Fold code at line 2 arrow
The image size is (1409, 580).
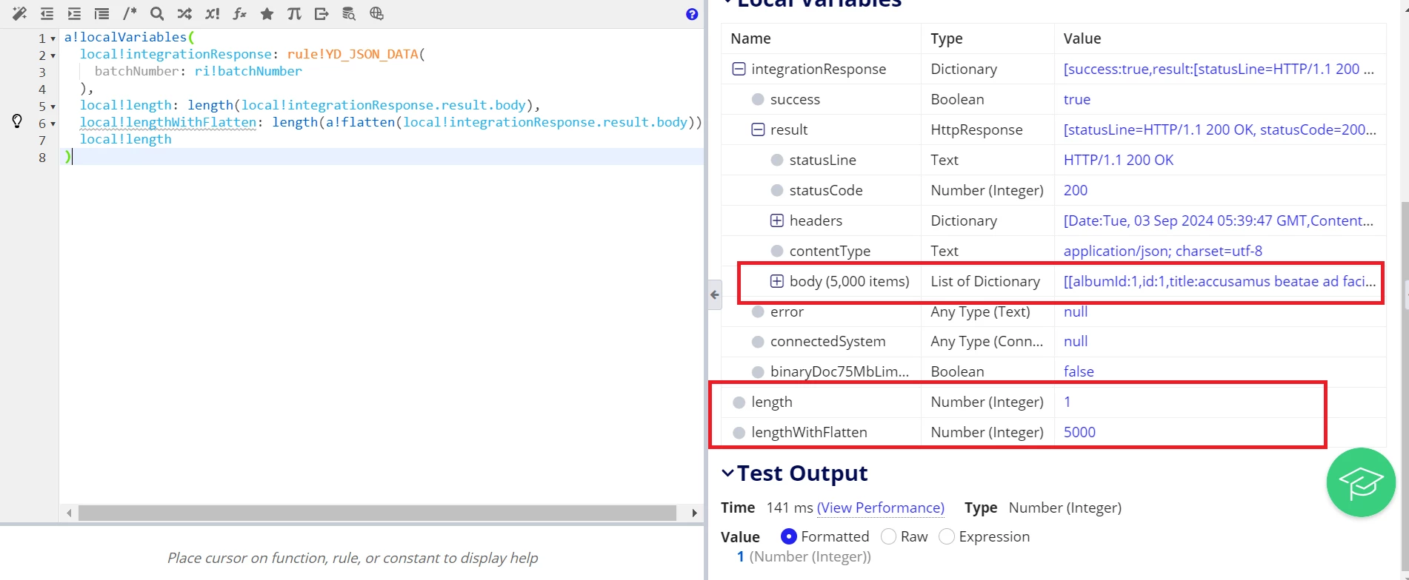pyautogui.click(x=53, y=55)
